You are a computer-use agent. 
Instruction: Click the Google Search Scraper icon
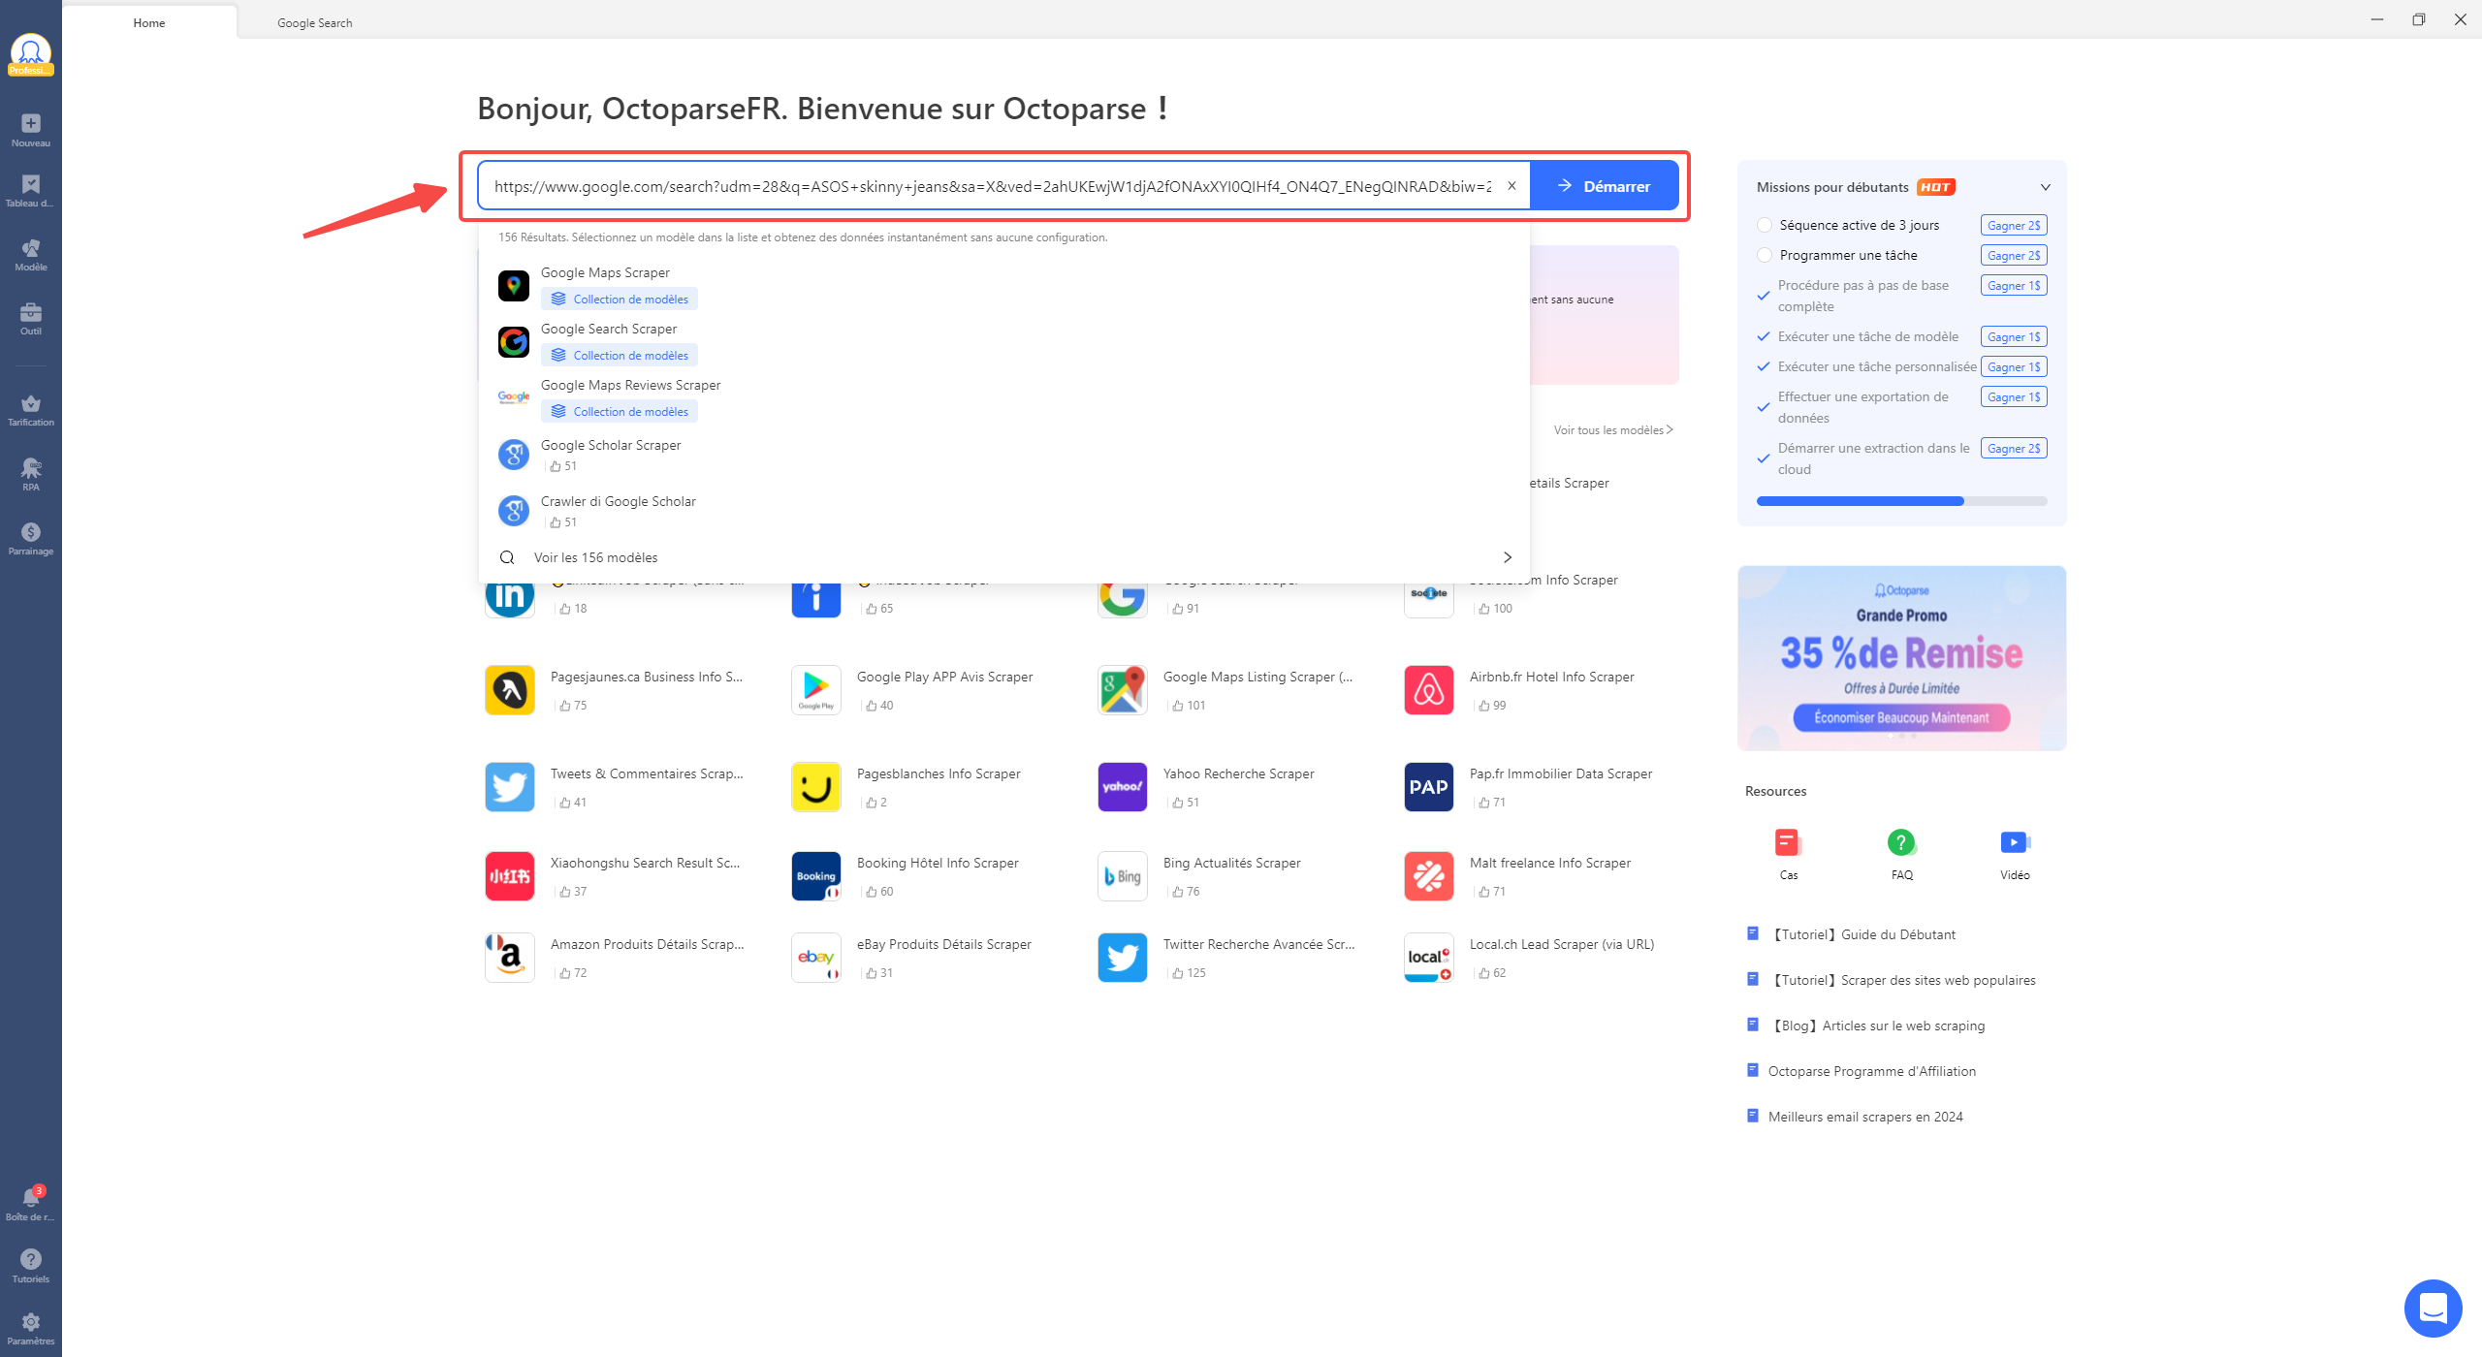(514, 342)
